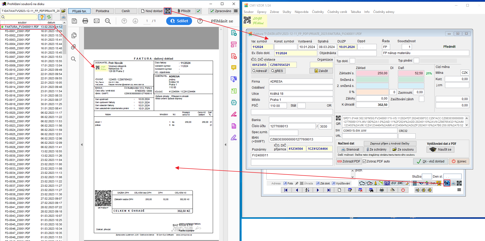Click the scanner icon above file list
Image resolution: width=485 pixels, height=241 pixels.
coord(63,17)
